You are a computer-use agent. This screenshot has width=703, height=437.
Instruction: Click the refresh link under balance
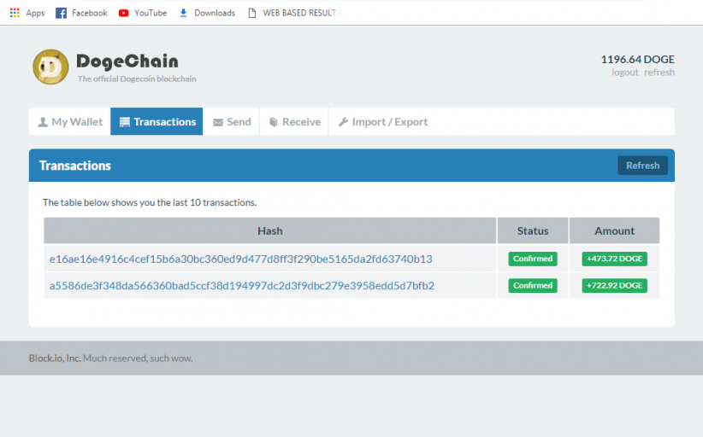click(659, 73)
